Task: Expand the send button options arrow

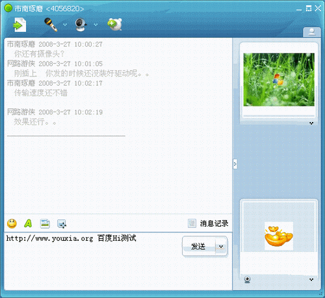Action: (x=221, y=247)
